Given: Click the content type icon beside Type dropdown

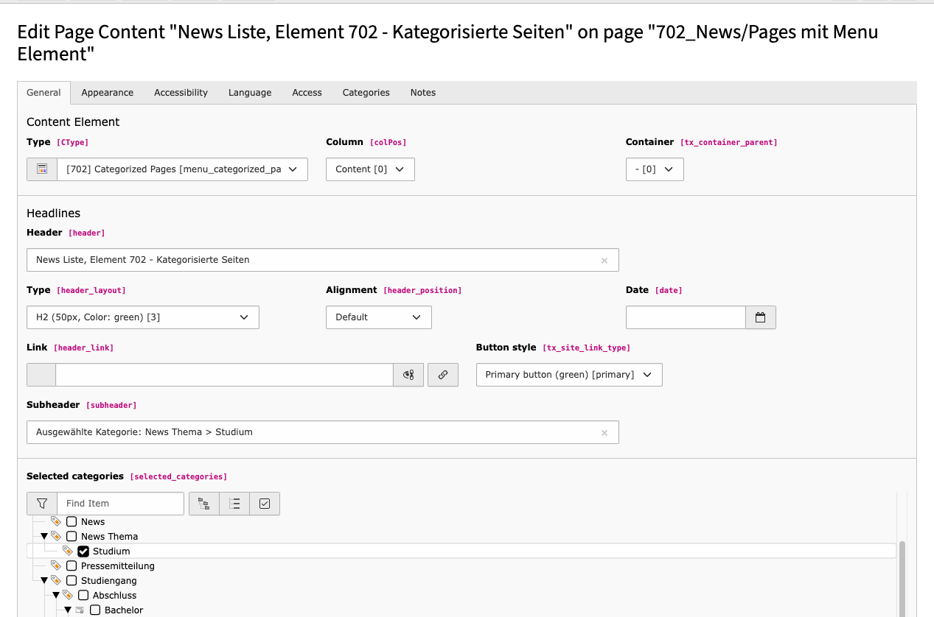Looking at the screenshot, I should tap(42, 169).
